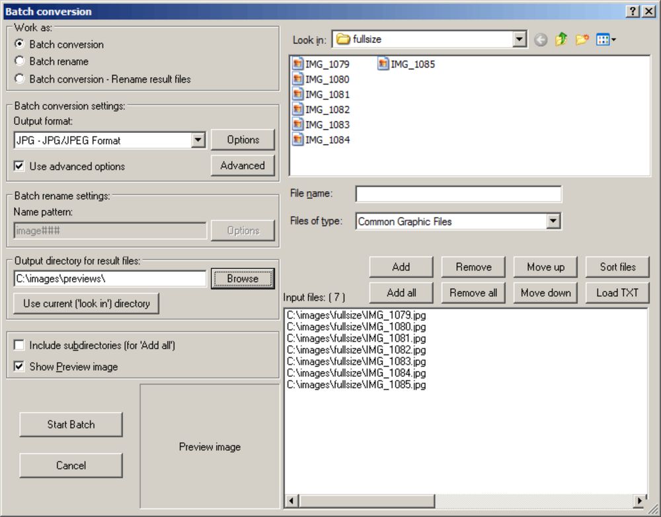
Task: Select the IMG_1085 file icon
Action: pyautogui.click(x=383, y=64)
